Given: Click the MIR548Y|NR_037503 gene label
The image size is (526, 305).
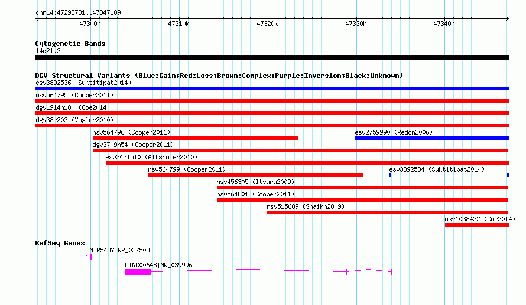Looking at the screenshot, I should tap(119, 250).
